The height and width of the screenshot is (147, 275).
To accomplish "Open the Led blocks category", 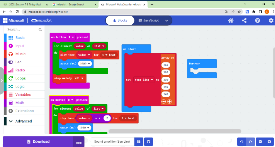I will 24,62.
